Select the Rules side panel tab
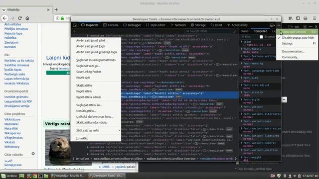319x179 pixels. [245, 31]
